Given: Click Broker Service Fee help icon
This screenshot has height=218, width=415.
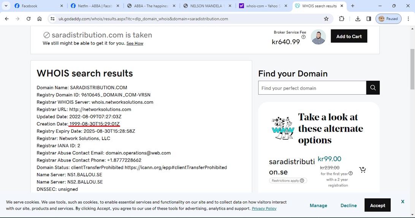Looking at the screenshot, I should tap(304, 37).
